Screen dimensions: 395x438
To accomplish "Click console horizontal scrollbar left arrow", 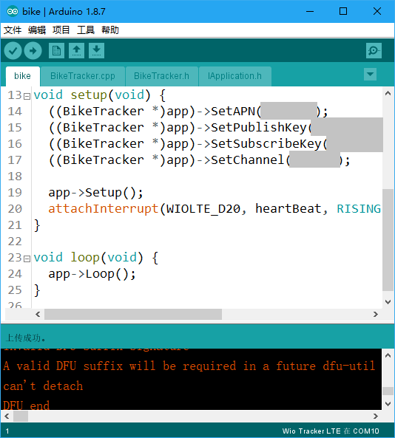I will tap(7, 417).
